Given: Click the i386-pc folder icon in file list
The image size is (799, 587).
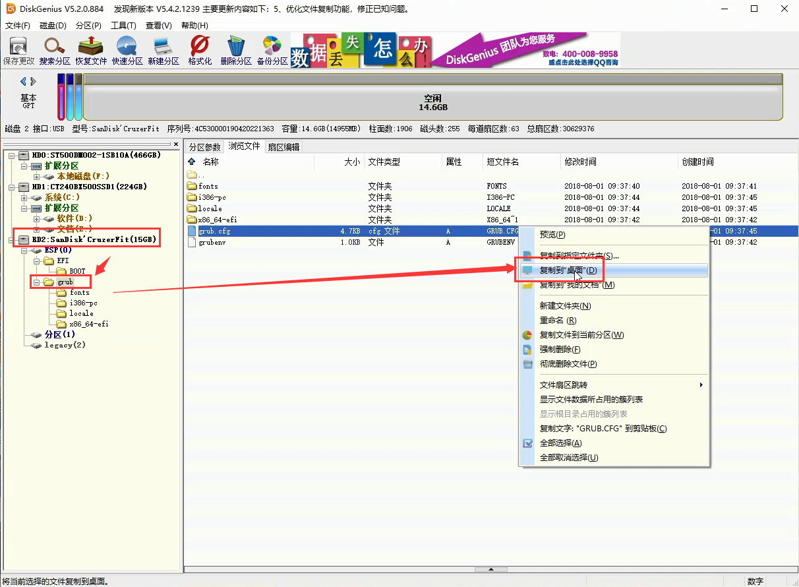Looking at the screenshot, I should tap(192, 198).
